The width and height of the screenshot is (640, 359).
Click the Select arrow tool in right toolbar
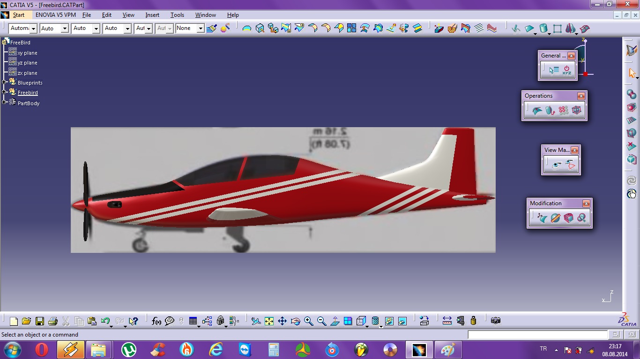click(x=632, y=73)
